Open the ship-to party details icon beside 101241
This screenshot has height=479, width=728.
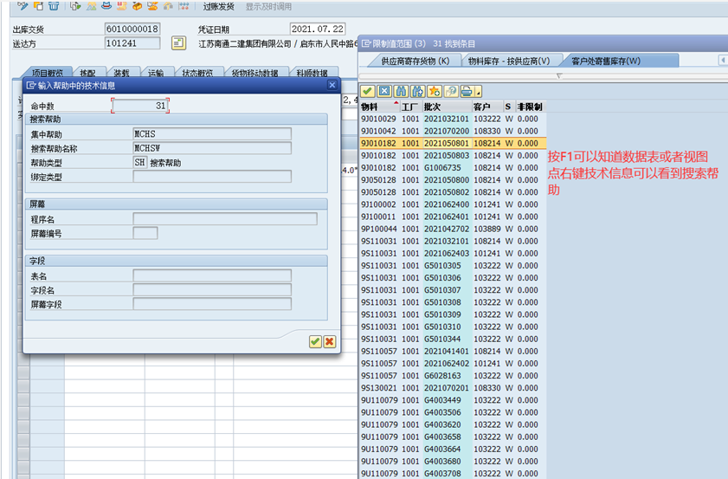coord(178,43)
